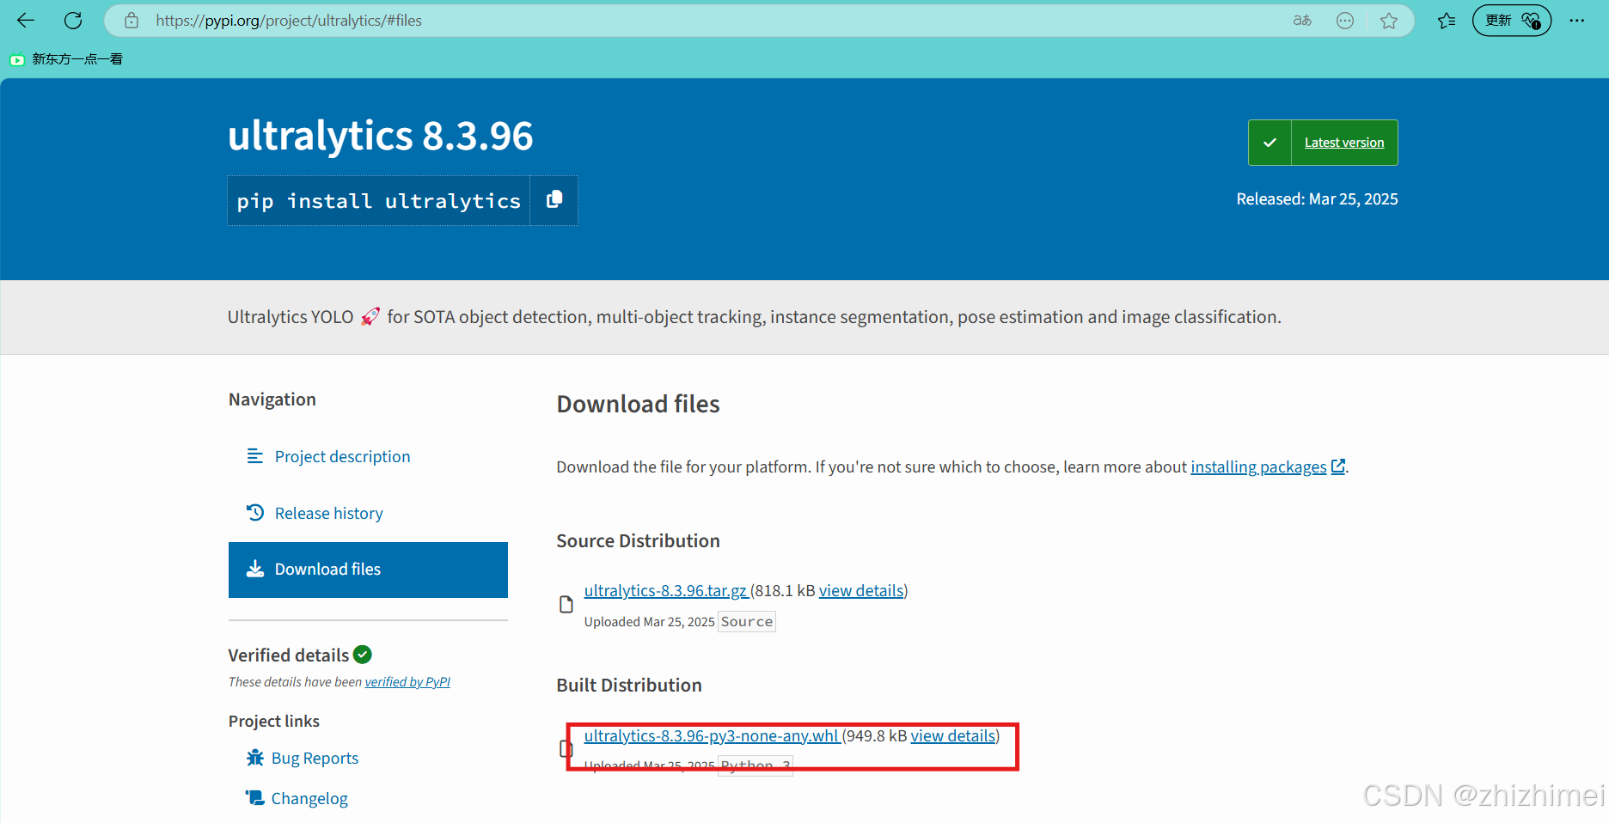Select the Download files navigation tab
Screen dimensions: 1609x823
point(368,570)
